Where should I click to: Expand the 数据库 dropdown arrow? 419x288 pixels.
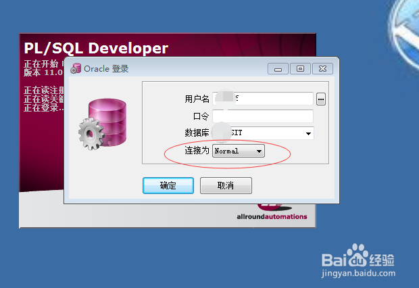(308, 133)
